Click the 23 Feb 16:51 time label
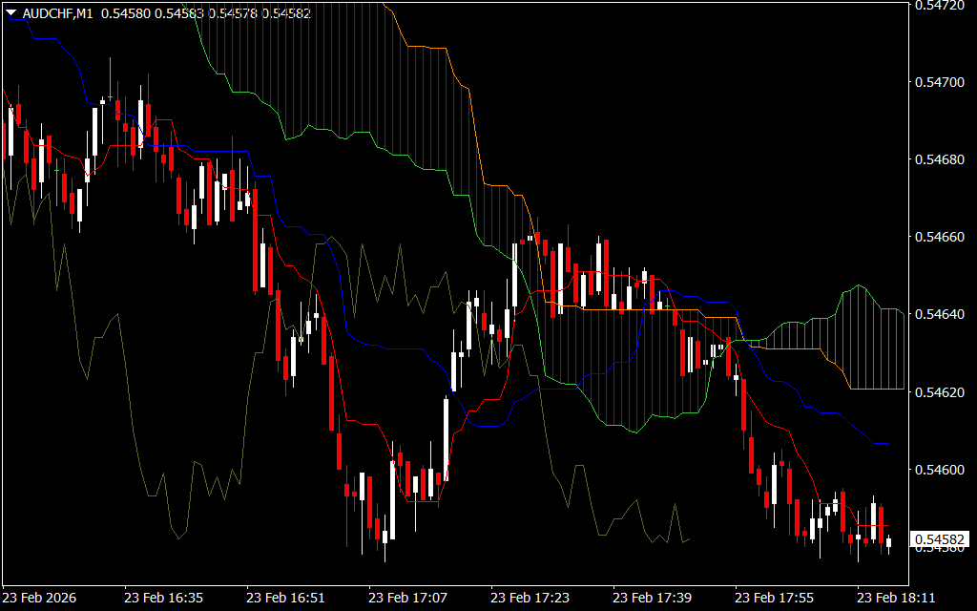Screen dimensions: 977x611 click(x=285, y=598)
